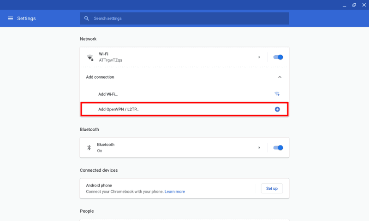Click the Bluetooth symbol icon
This screenshot has width=369, height=221.
89,147
